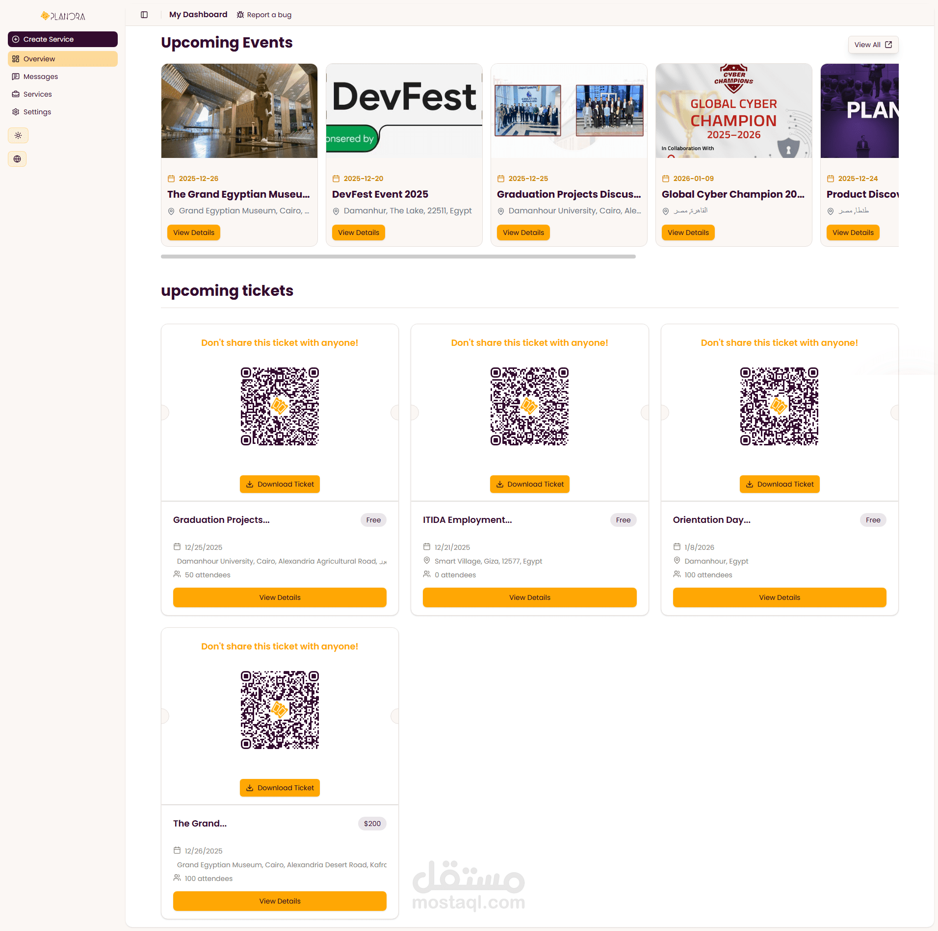This screenshot has height=931, width=938.
Task: Open Services in sidebar
Action: coord(63,94)
